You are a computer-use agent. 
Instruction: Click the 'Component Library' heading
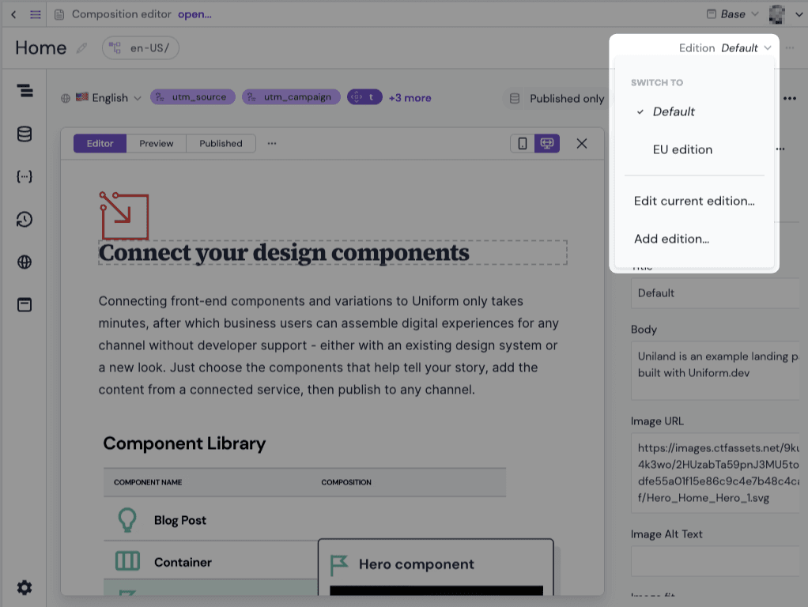coord(184,443)
